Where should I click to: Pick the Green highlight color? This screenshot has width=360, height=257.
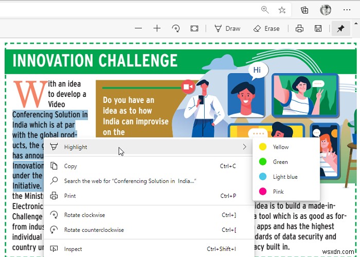(286, 162)
